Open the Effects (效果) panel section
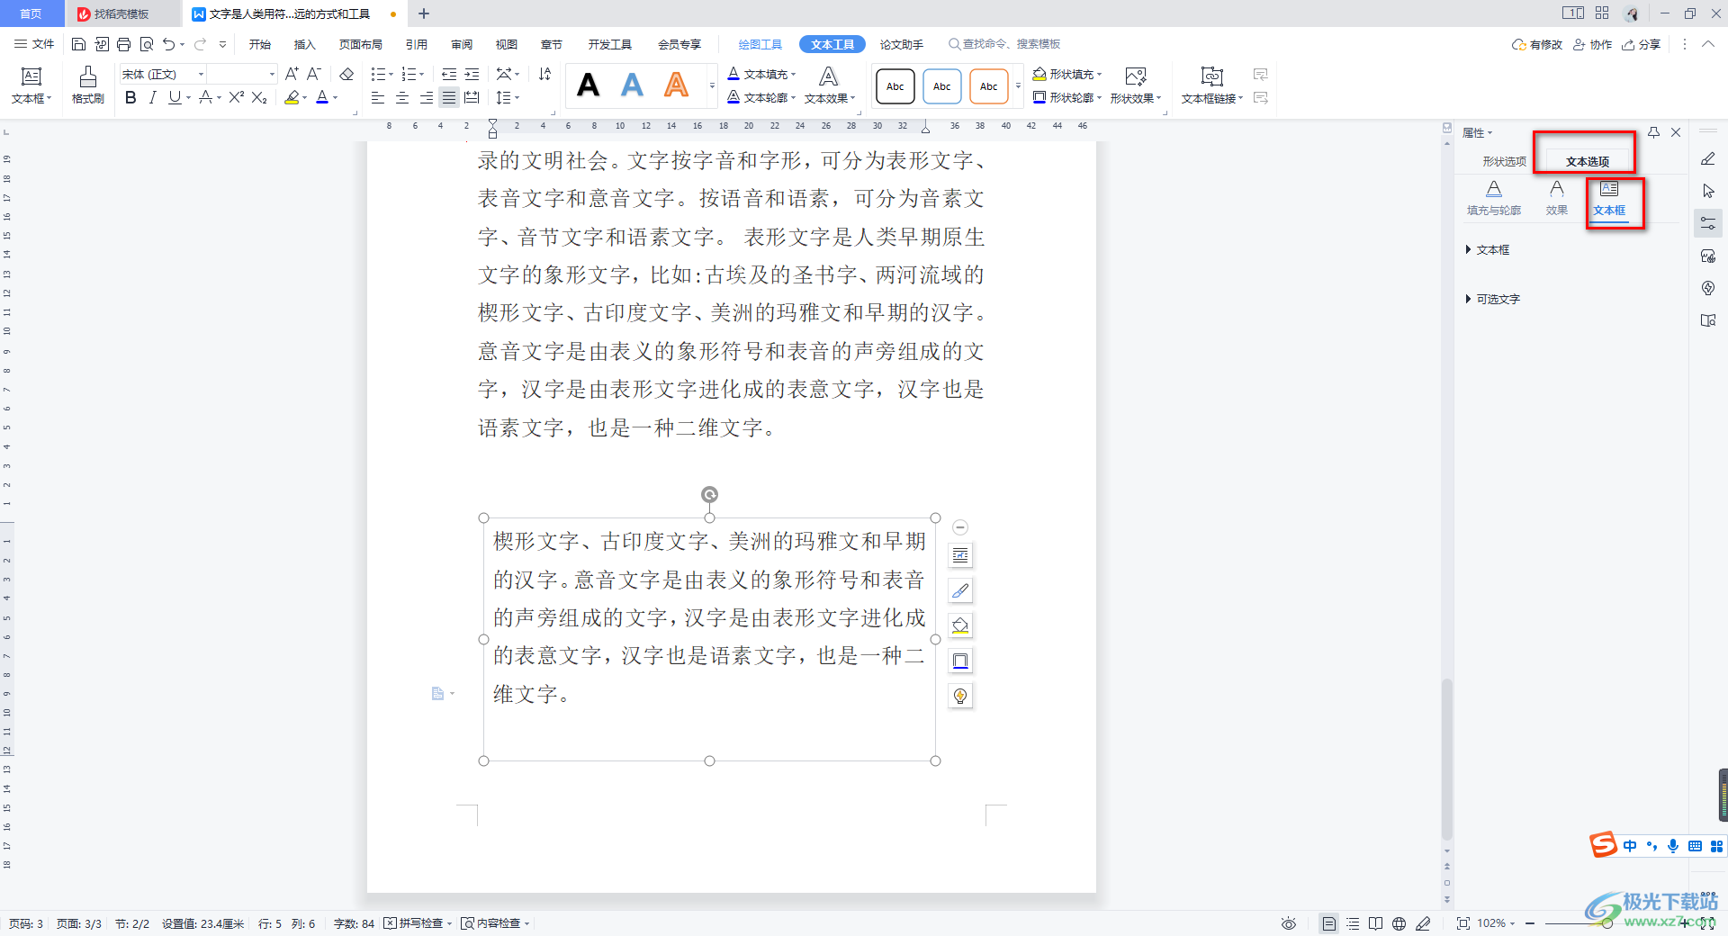 1557,198
